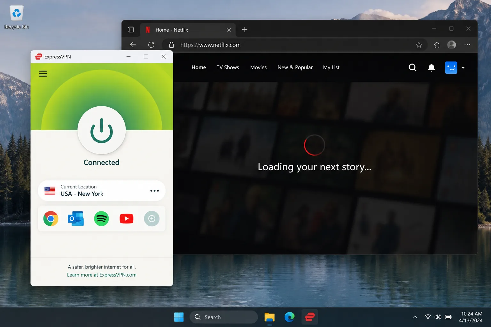
Task: Launch the Outlook shortcut in ExpressVPN
Action: point(76,219)
